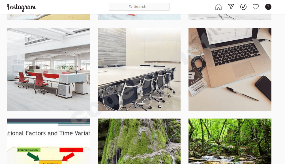
Task: Open Direct messages paper plane icon
Action: pos(231,7)
